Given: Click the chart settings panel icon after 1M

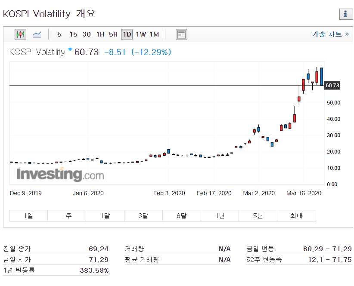Looking at the screenshot, I should coord(181,34).
